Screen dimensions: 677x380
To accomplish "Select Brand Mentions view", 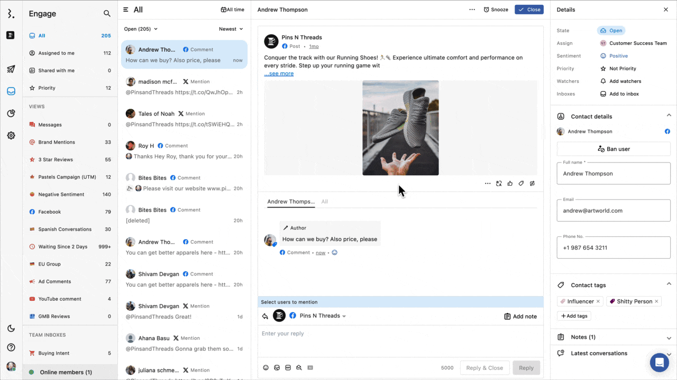I will (x=57, y=142).
